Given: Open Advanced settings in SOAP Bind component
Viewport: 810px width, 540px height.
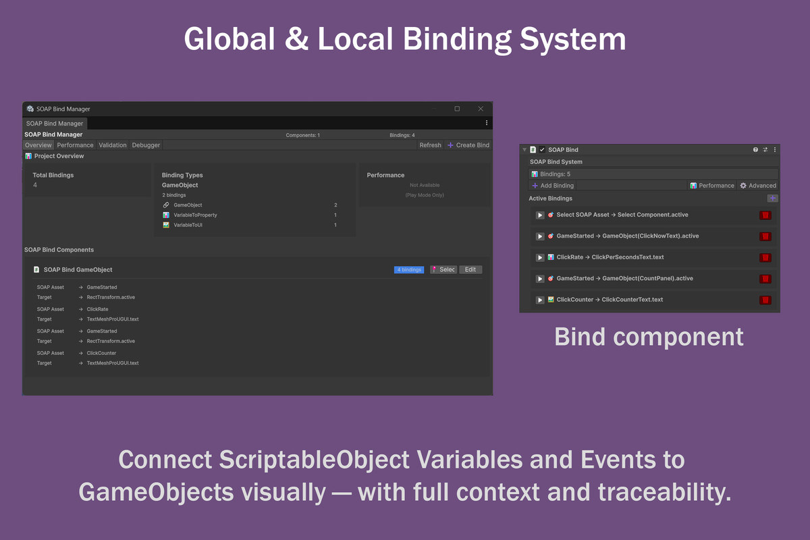Looking at the screenshot, I should tap(757, 186).
